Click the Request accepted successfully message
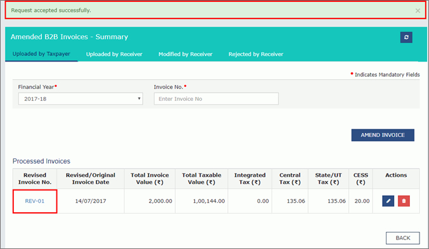429x249 pixels. [51, 10]
